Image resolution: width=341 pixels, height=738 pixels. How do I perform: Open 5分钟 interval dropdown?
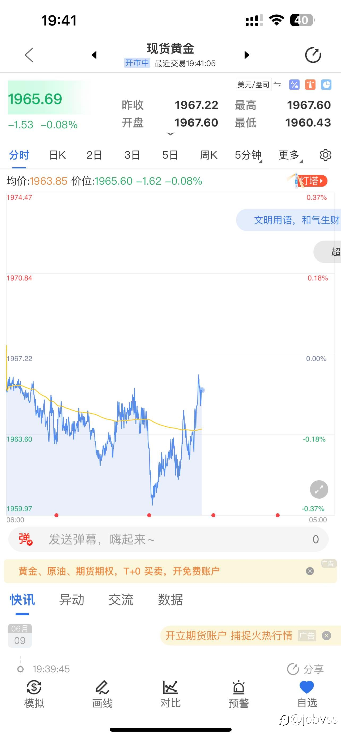point(248,155)
